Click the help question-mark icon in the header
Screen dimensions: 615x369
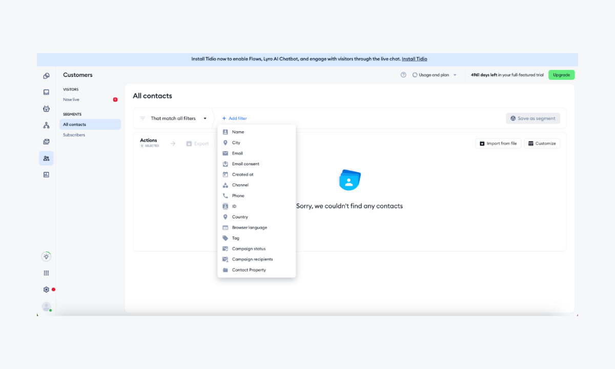pos(403,75)
